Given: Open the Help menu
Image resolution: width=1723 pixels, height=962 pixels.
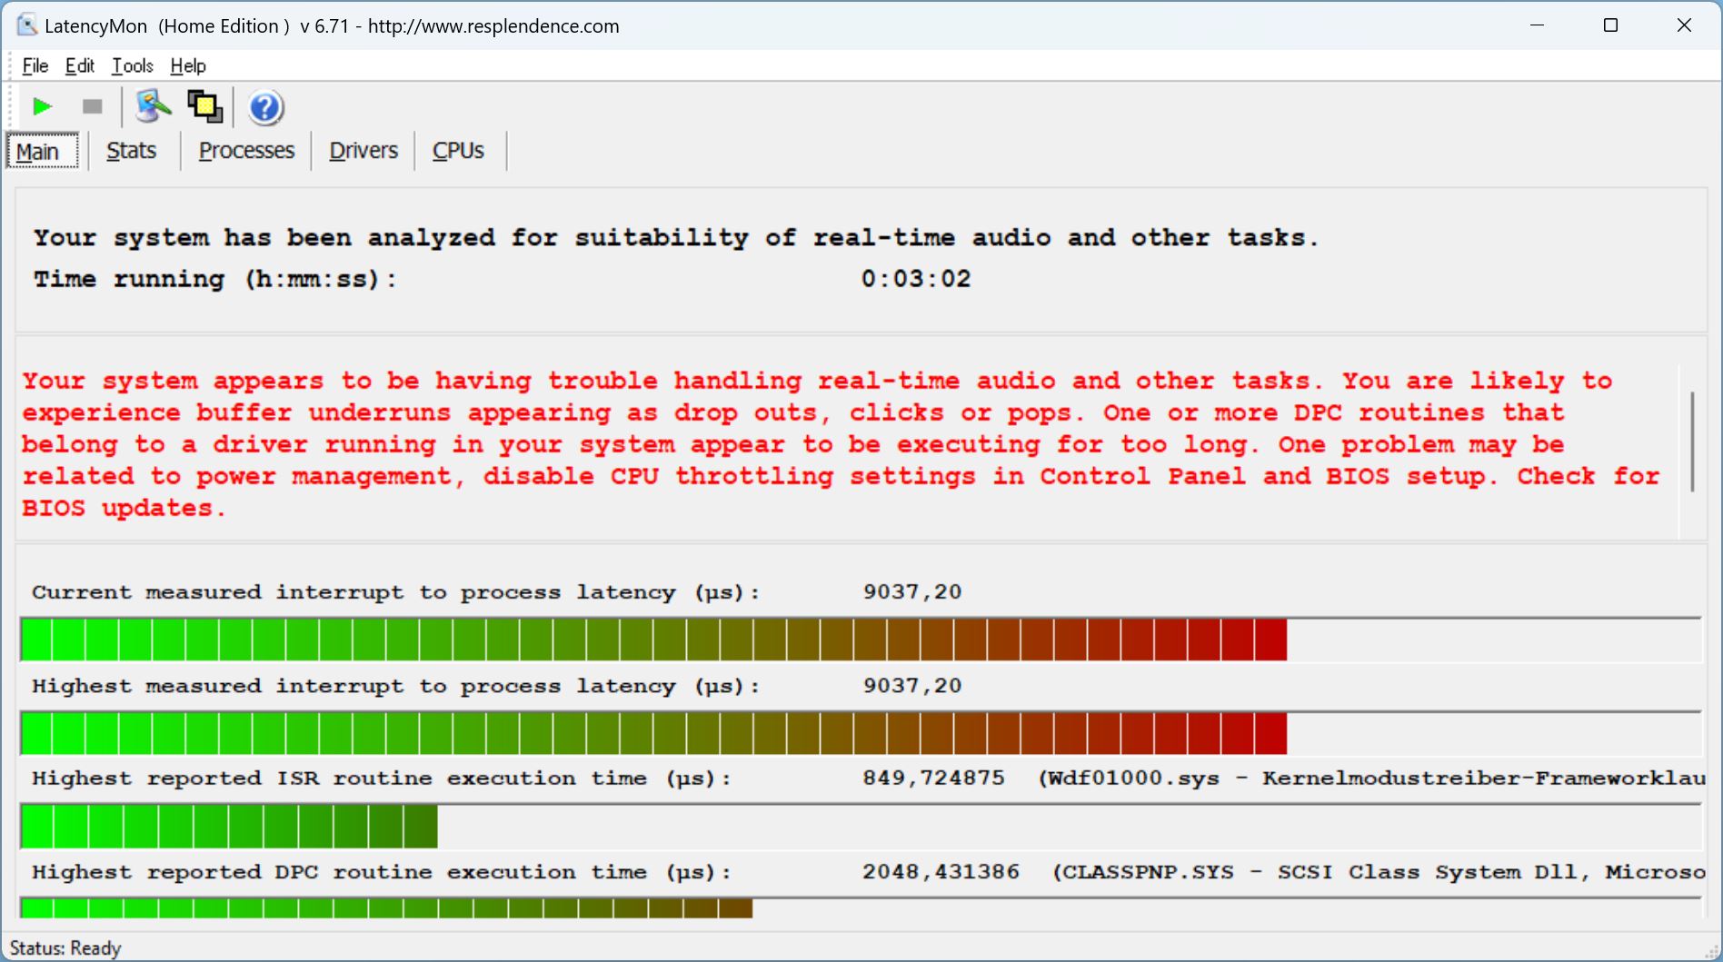Looking at the screenshot, I should point(188,65).
